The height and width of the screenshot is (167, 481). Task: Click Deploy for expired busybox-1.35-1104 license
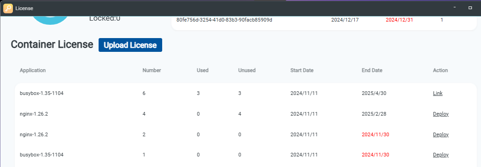click(x=441, y=155)
